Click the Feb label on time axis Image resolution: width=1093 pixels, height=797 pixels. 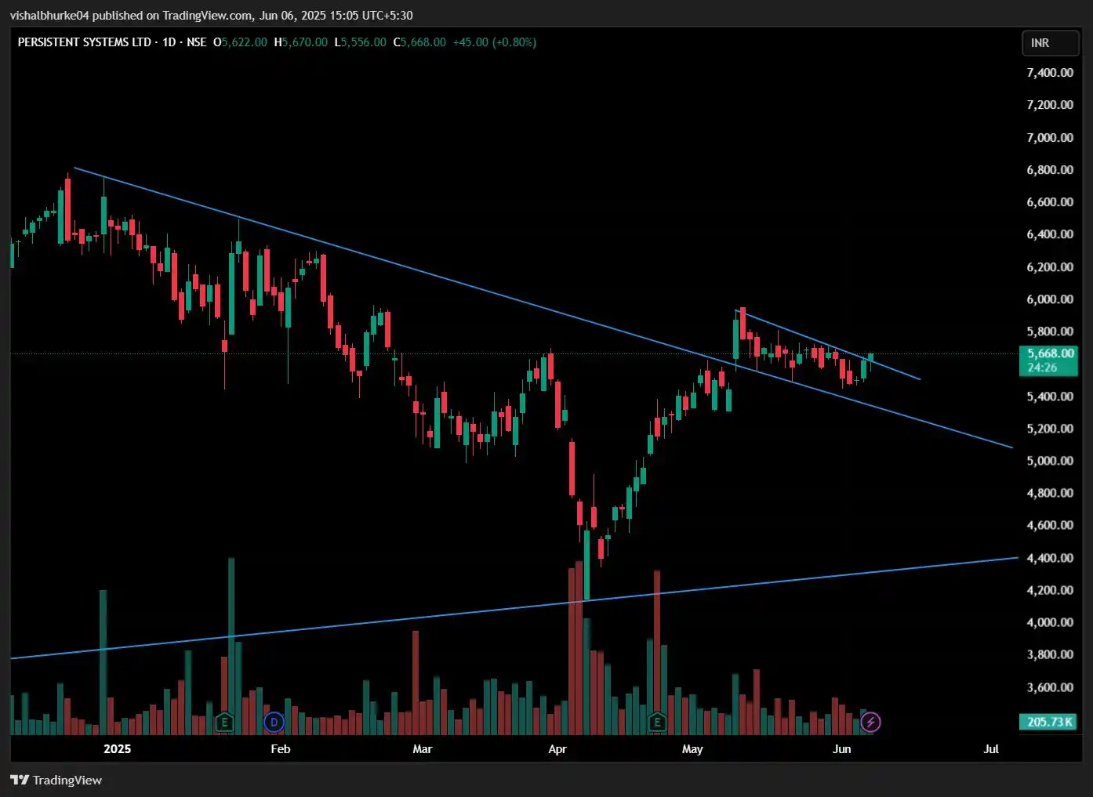[281, 748]
